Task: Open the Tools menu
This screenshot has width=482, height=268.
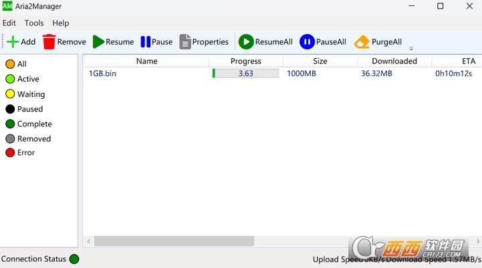Action: pyautogui.click(x=34, y=23)
